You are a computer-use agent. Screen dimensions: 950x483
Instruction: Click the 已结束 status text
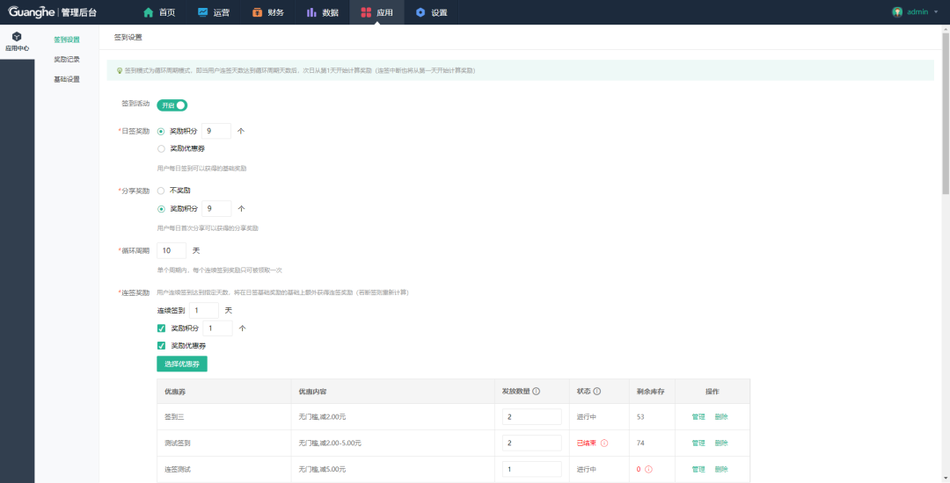[x=587, y=443]
